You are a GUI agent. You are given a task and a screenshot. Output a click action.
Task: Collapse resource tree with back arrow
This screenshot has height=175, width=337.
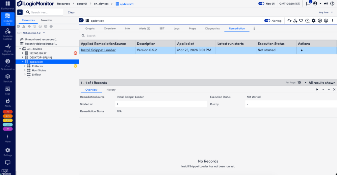coord(81,20)
